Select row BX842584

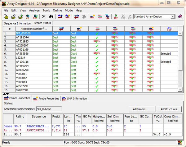[x=91, y=90]
